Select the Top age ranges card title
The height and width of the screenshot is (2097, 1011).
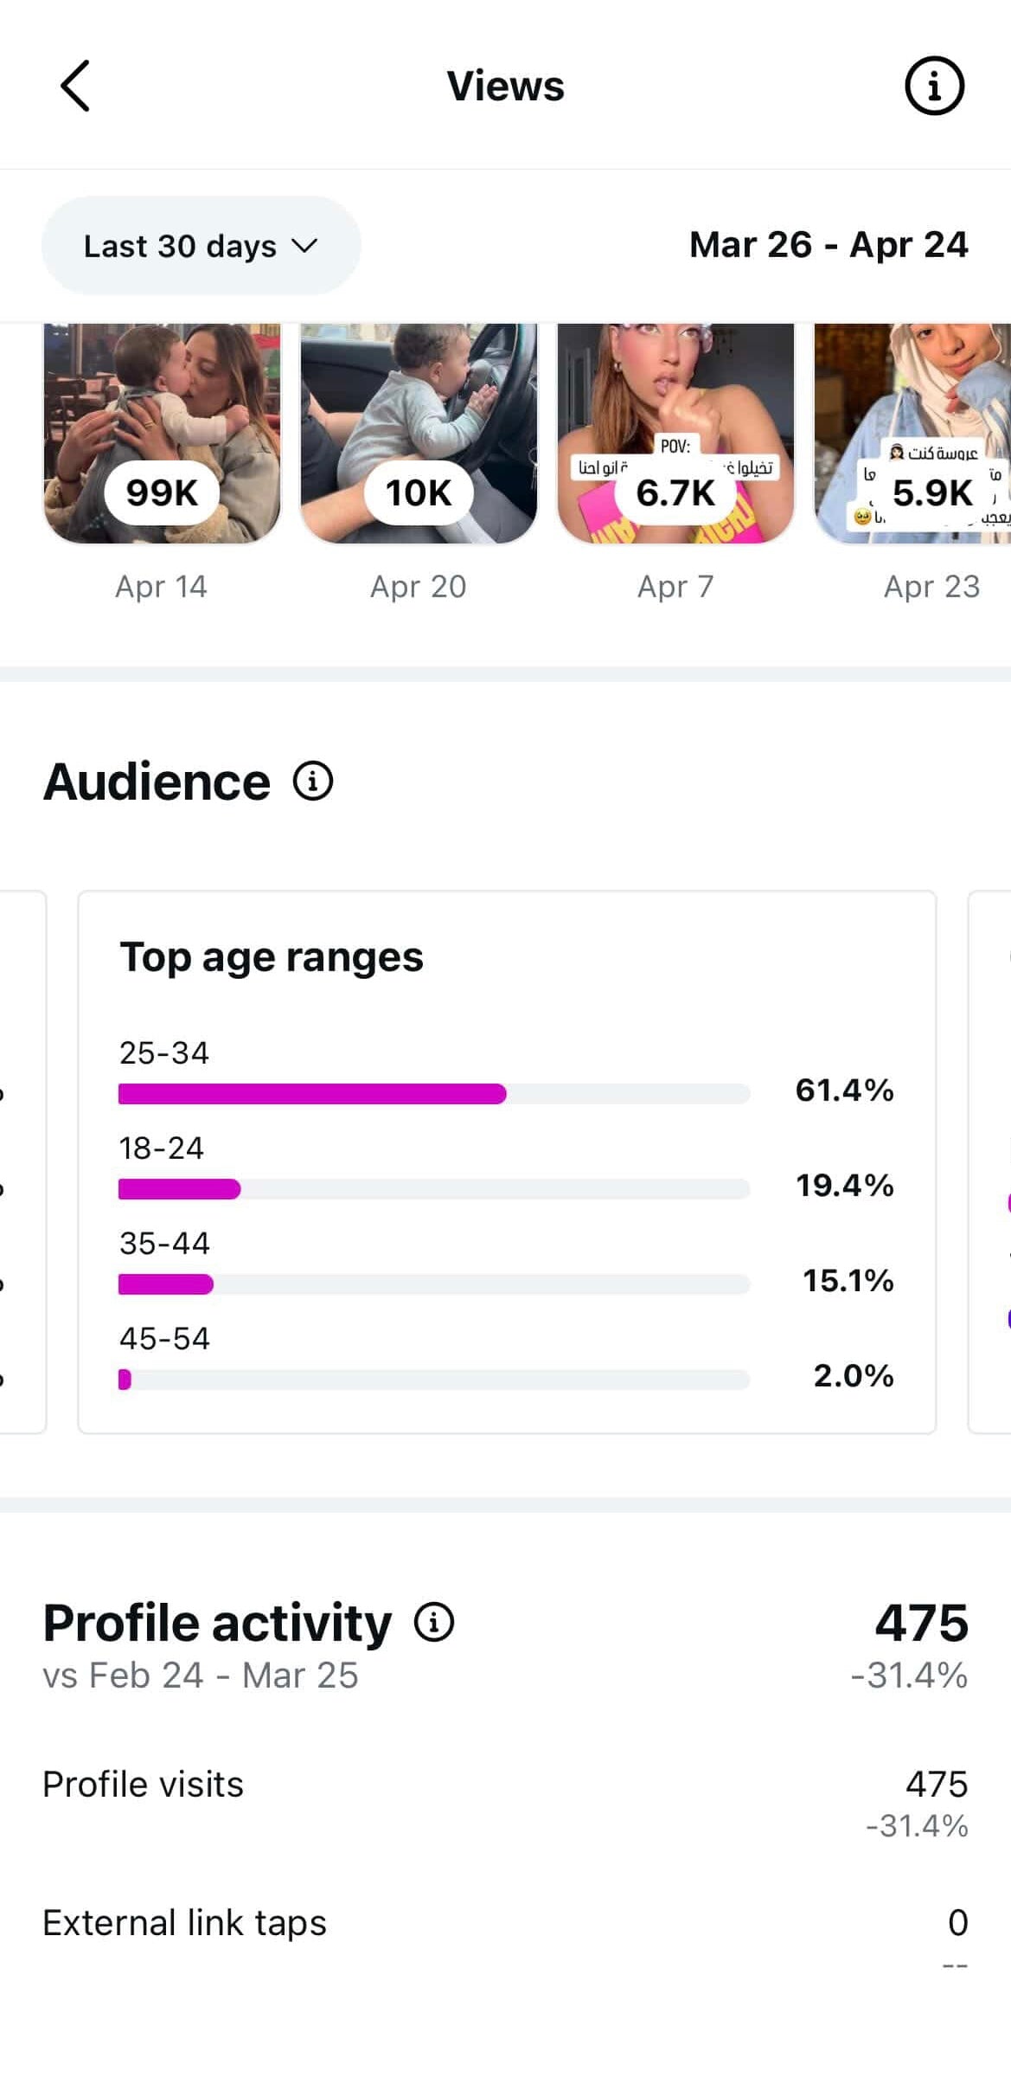272,957
